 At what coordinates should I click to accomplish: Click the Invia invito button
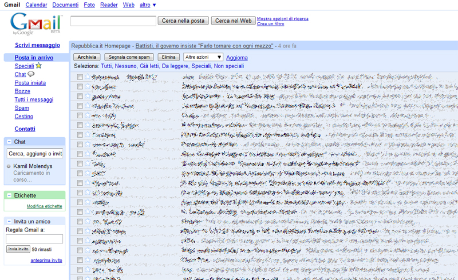click(x=18, y=249)
